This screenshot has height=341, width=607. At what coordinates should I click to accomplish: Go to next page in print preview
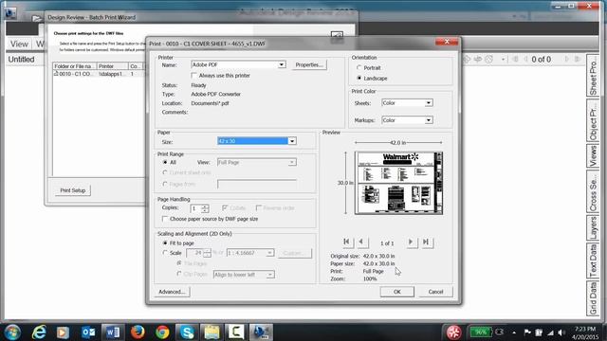coord(411,242)
